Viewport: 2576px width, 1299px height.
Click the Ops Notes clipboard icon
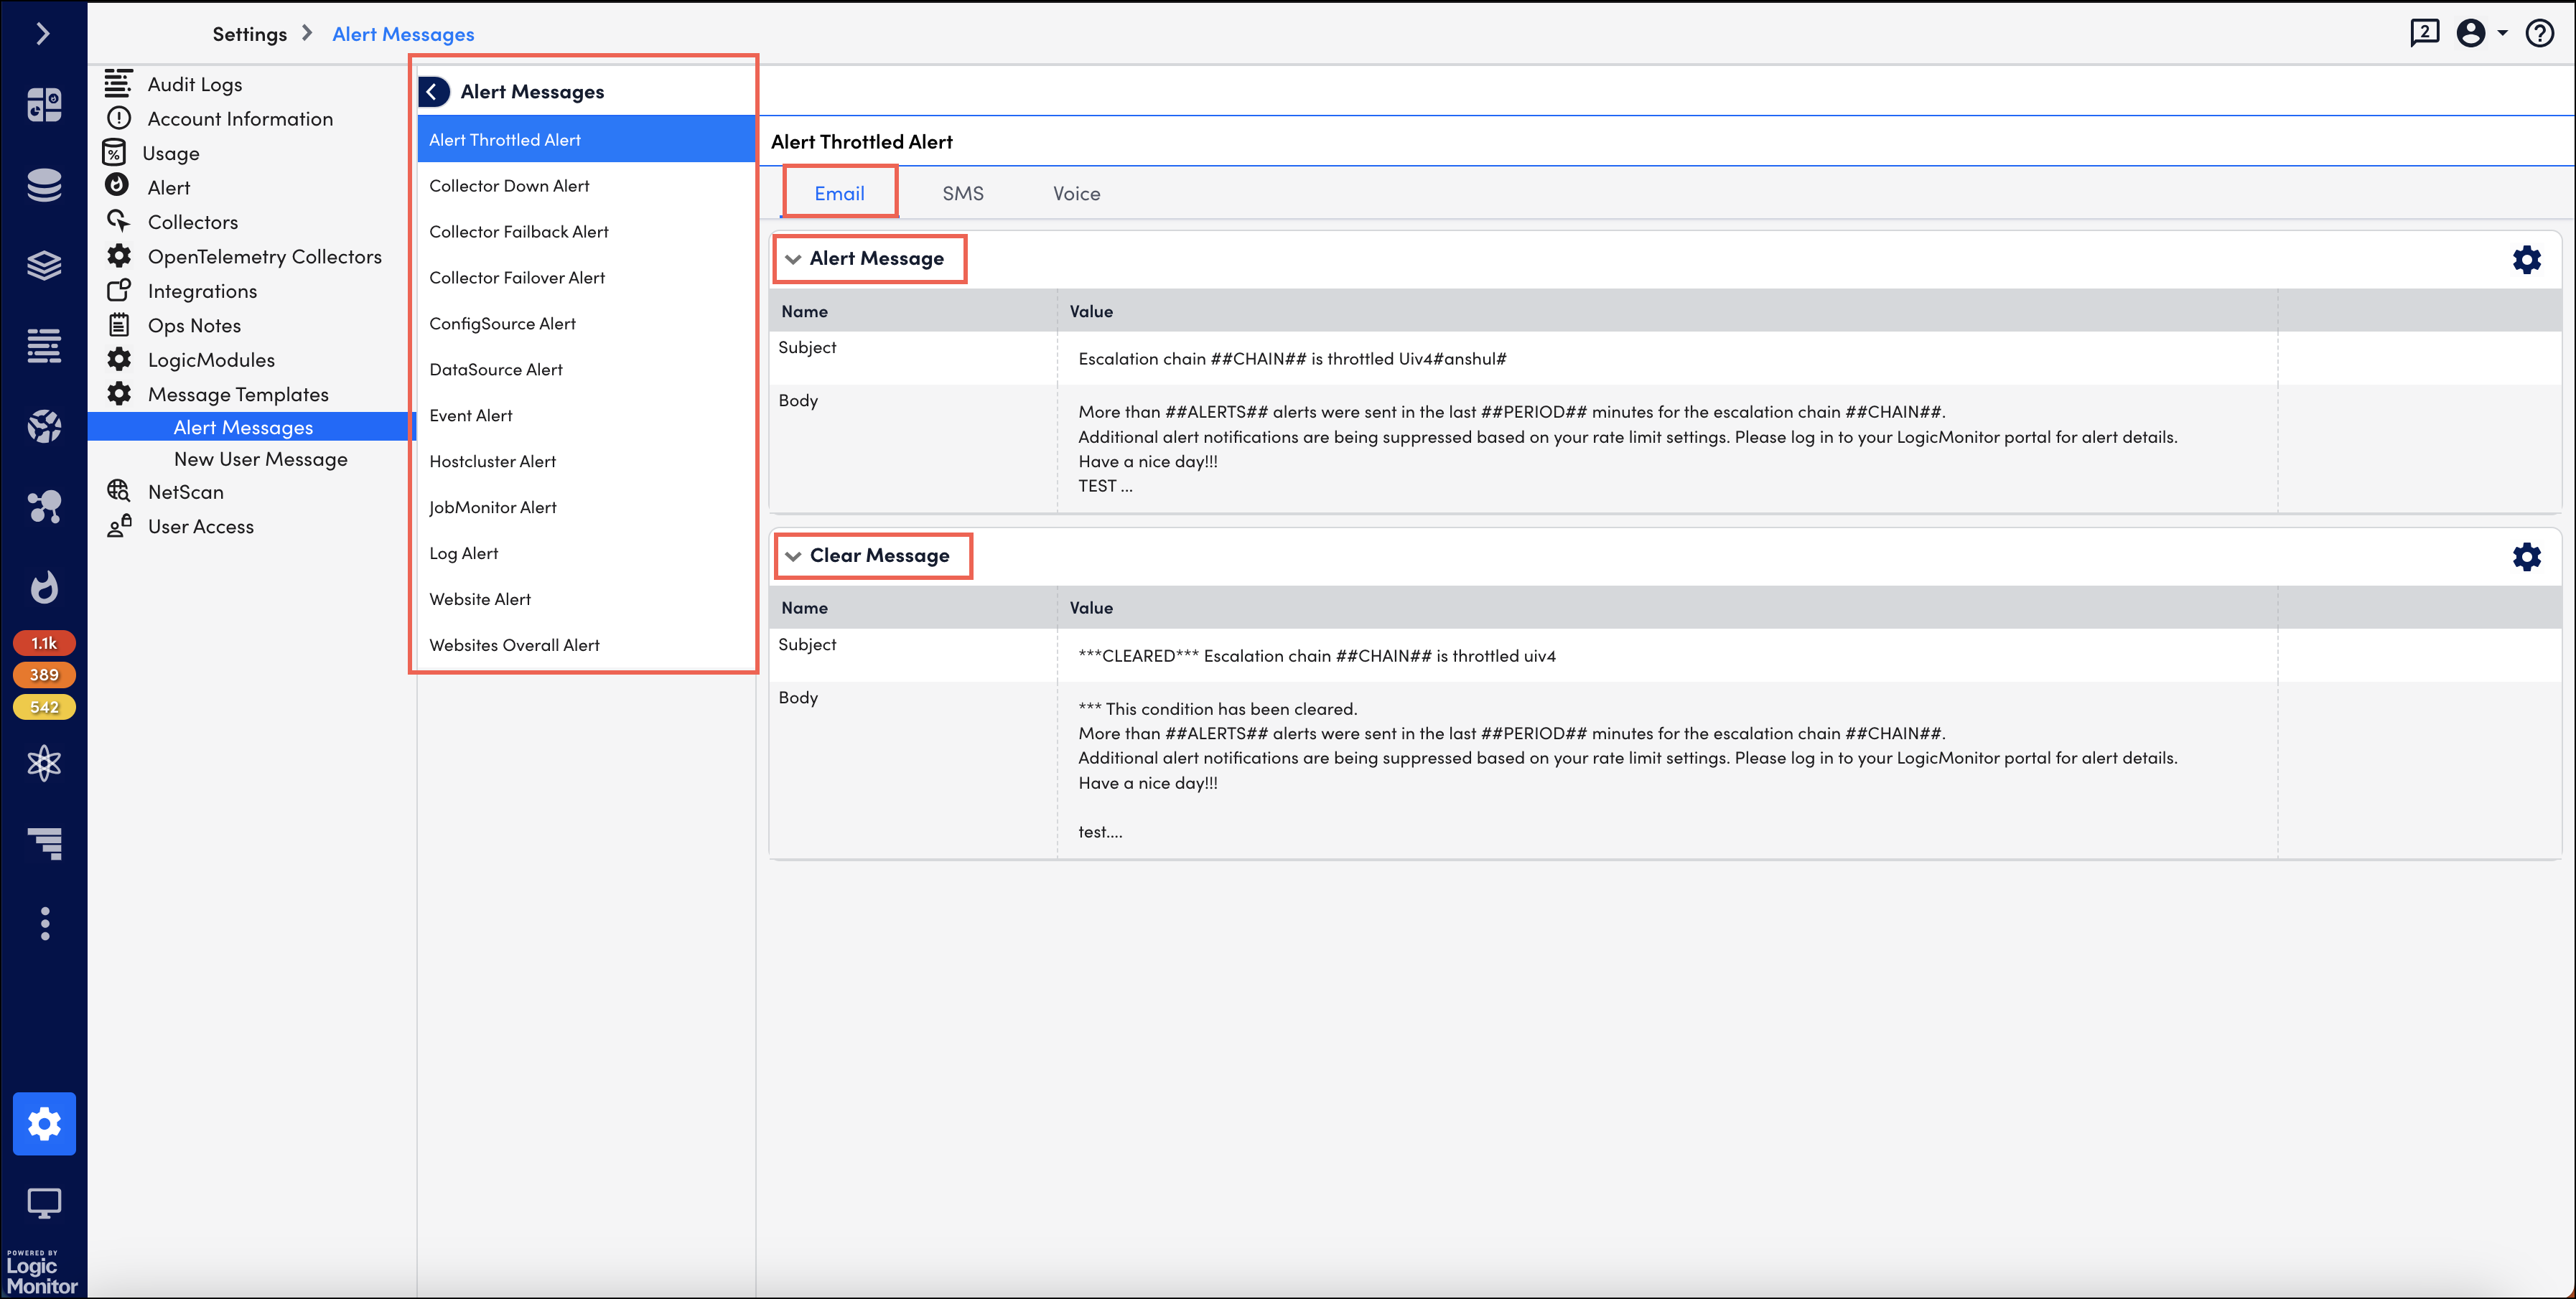[x=119, y=325]
